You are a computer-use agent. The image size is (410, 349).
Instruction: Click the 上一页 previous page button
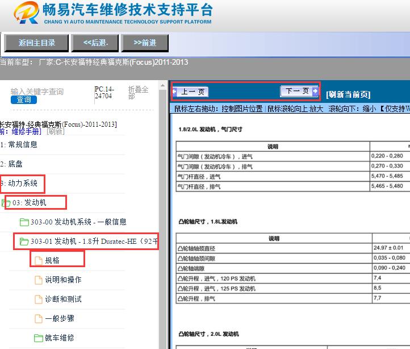[190, 92]
